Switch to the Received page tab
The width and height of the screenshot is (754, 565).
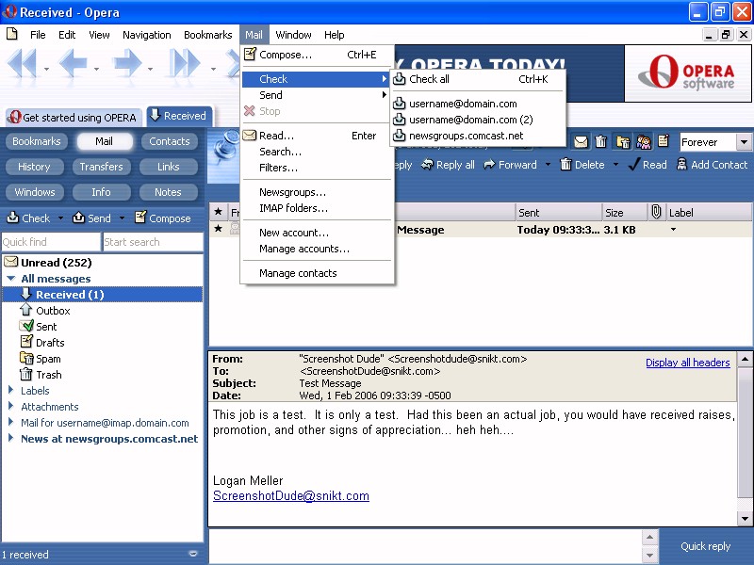[x=179, y=116]
